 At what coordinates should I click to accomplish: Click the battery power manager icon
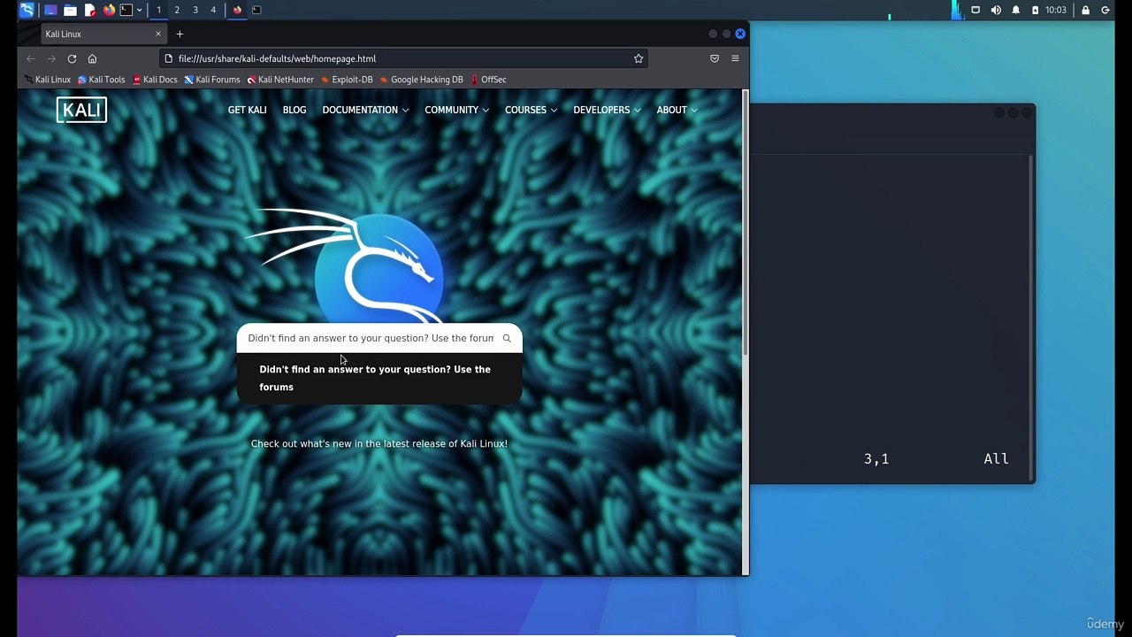coord(1035,10)
